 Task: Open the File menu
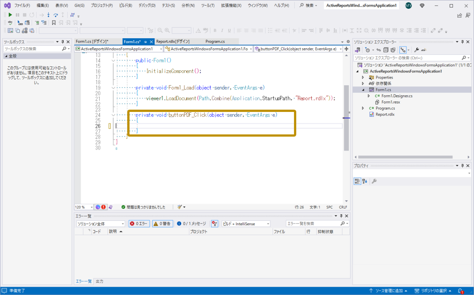pyautogui.click(x=22, y=5)
